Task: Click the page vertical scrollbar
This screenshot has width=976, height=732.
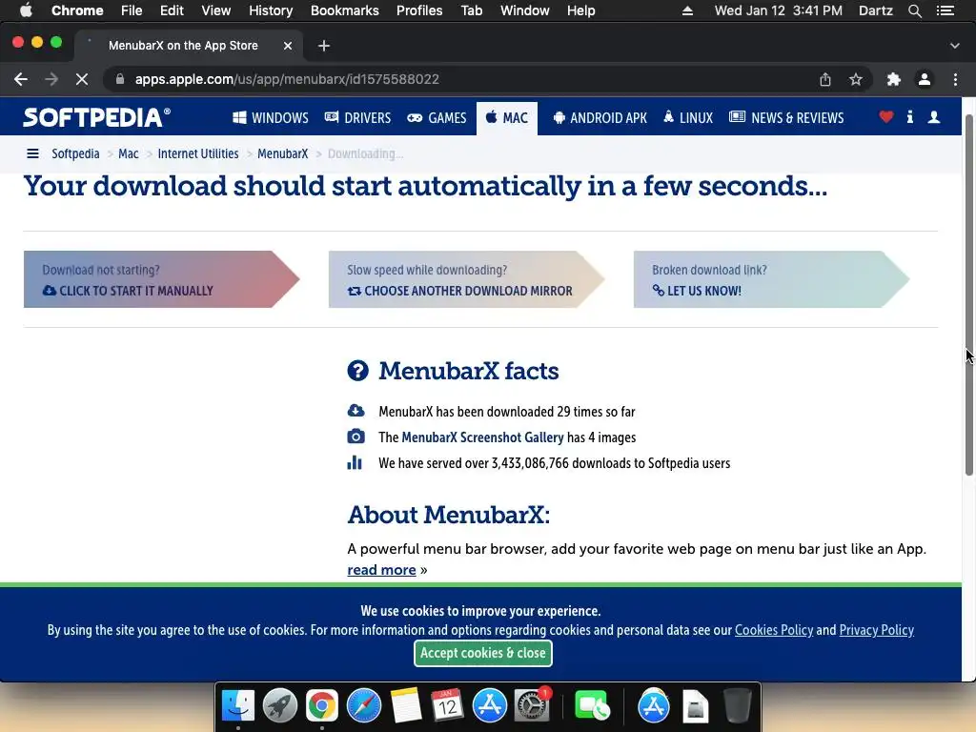Action: (x=968, y=295)
